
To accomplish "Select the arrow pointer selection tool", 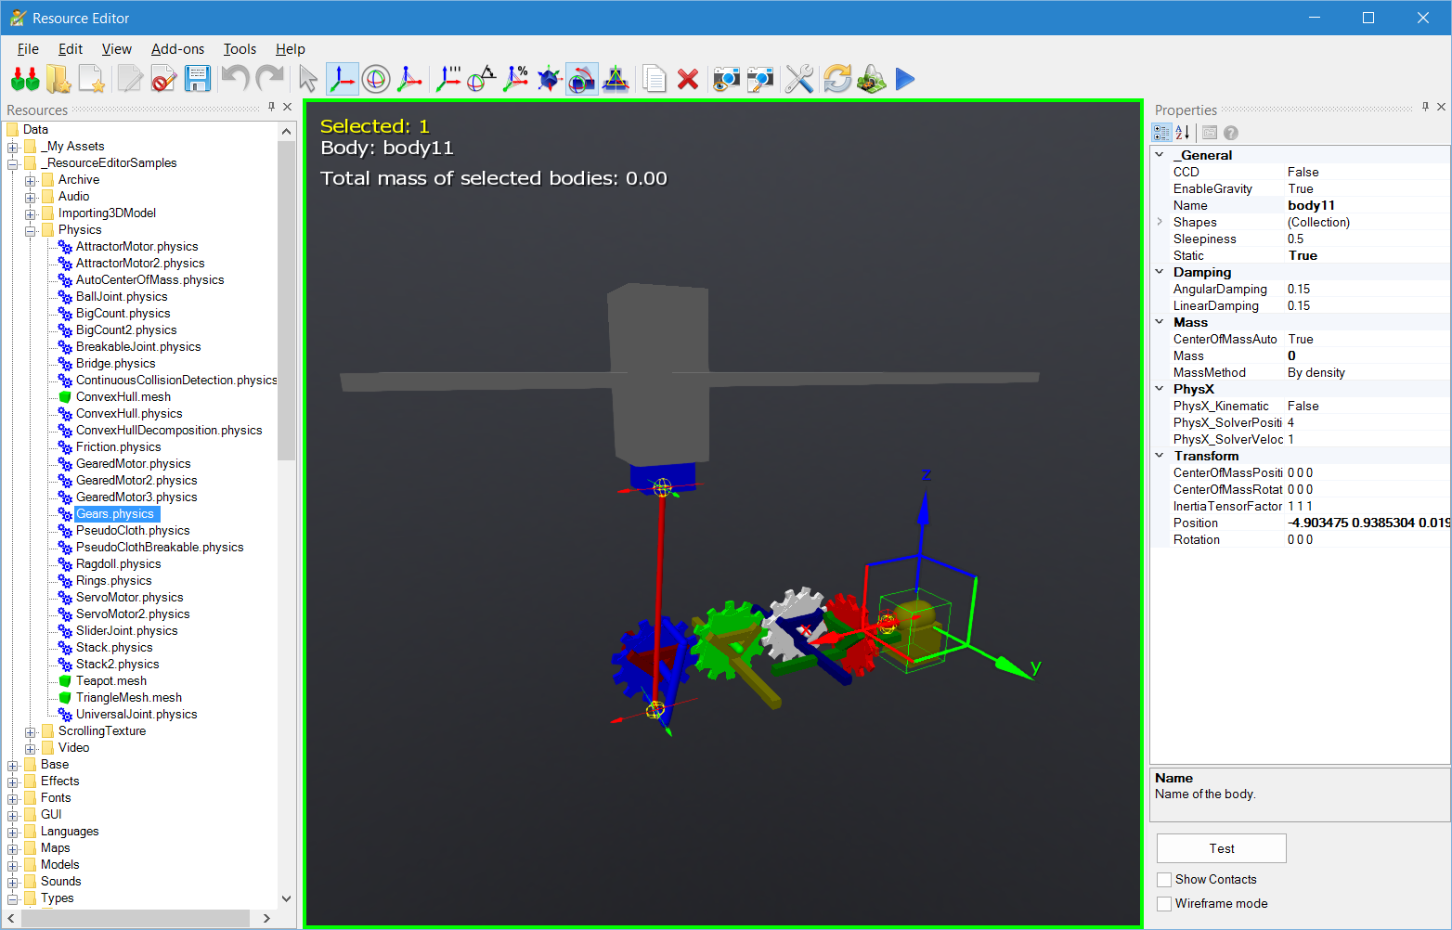I will coord(308,80).
